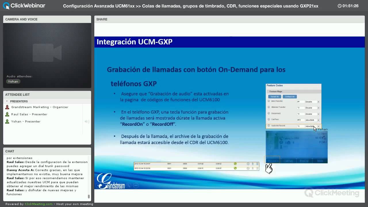Image resolution: width=368 pixels, height=207 pixels.
Task: Click the green call icon in the 15:34:01 row
Action: pyautogui.click(x=235, y=164)
